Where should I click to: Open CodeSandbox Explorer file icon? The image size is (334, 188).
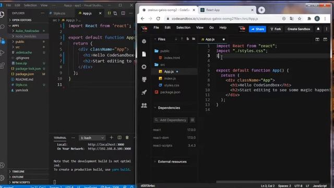(x=144, y=54)
